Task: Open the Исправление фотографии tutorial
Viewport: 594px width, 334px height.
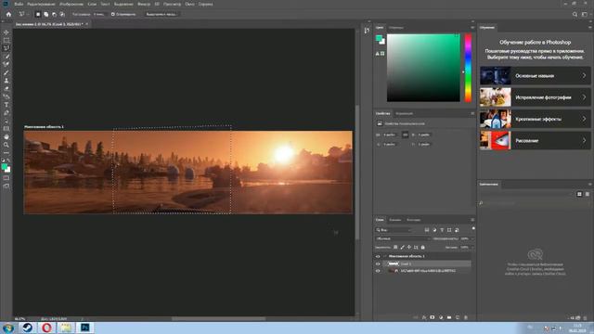Action: pos(535,97)
